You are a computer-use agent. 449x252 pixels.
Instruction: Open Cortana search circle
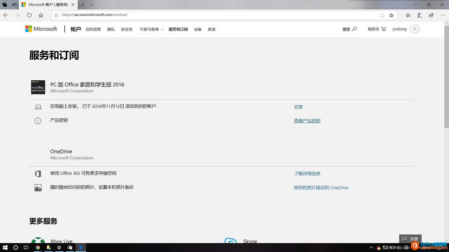(x=15, y=248)
